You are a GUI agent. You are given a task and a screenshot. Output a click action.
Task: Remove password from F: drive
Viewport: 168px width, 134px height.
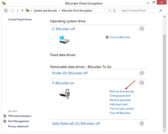point(120,100)
